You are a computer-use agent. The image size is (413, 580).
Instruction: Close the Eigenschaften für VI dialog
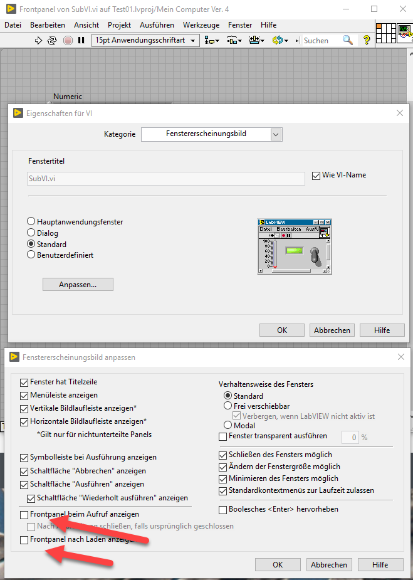[400, 113]
